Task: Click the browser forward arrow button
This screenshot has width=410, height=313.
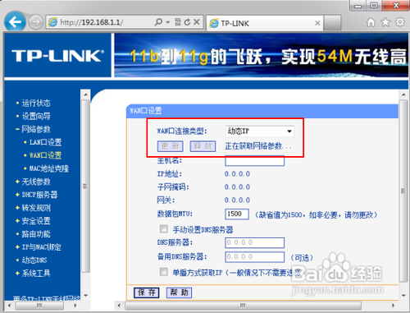Action: point(36,22)
